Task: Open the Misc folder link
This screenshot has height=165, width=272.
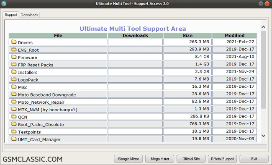Action: tap(23, 87)
